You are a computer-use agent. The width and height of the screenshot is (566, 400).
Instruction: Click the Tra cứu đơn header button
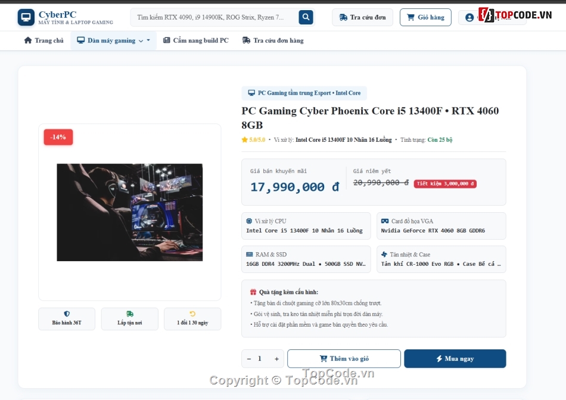pos(362,17)
